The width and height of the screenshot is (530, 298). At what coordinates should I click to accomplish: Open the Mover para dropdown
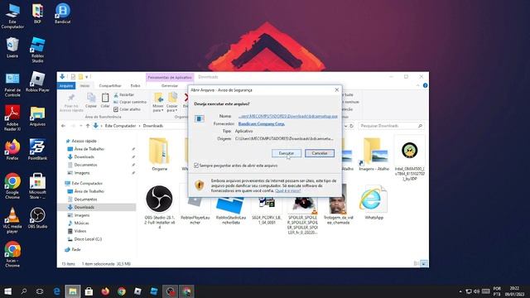click(158, 103)
